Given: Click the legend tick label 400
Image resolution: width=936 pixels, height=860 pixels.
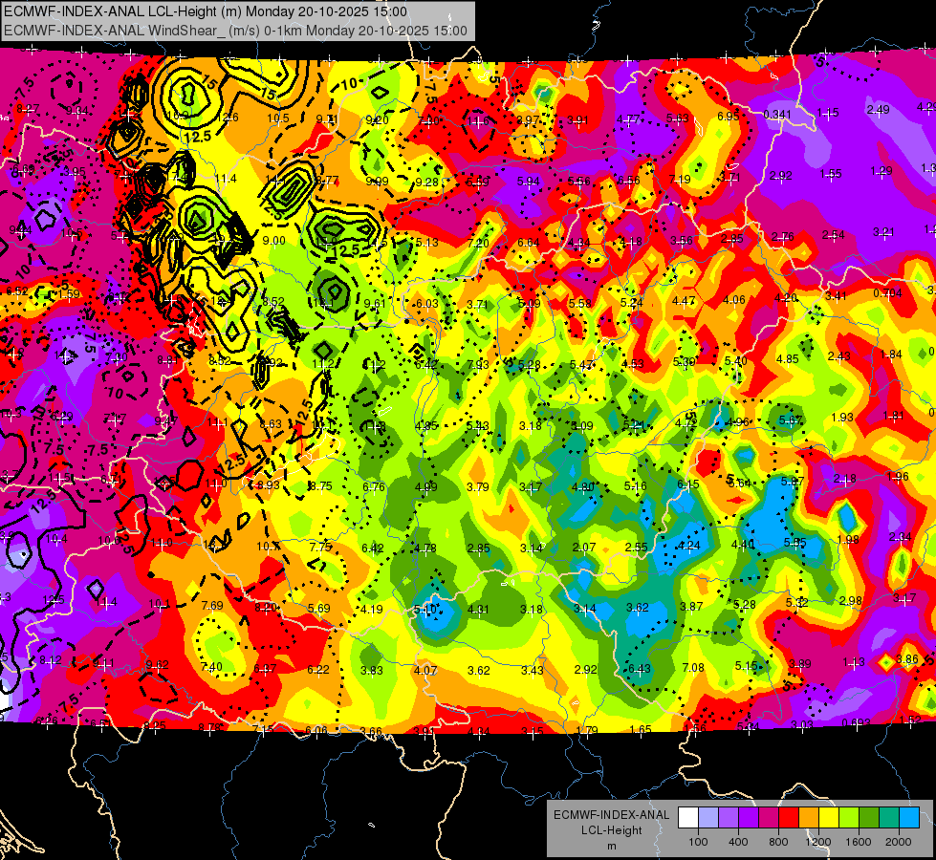Looking at the screenshot, I should 738,842.
